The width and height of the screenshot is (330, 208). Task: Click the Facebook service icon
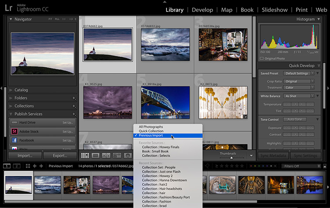(15, 140)
